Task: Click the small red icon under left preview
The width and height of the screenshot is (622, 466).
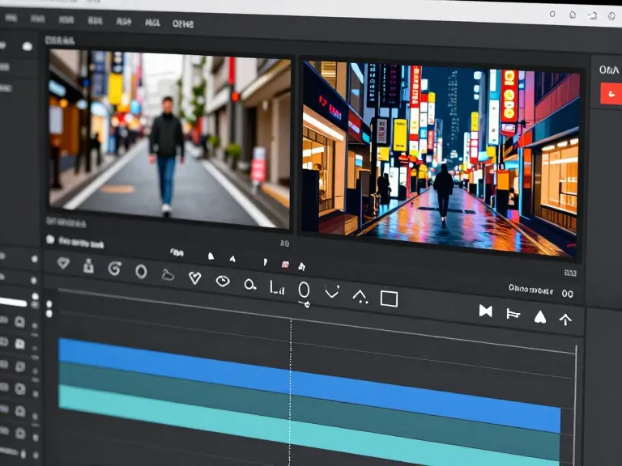Action: point(285,265)
